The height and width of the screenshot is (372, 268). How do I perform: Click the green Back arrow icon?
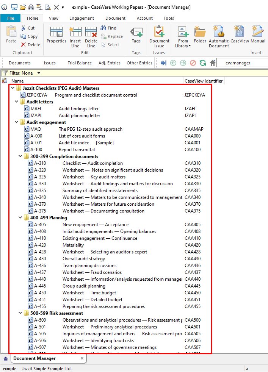click(173, 63)
